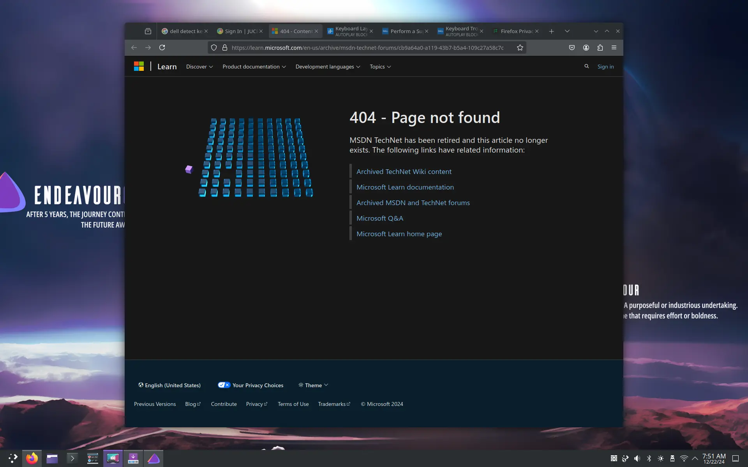Open the Theme selector dropdown
The image size is (748, 467).
point(313,385)
